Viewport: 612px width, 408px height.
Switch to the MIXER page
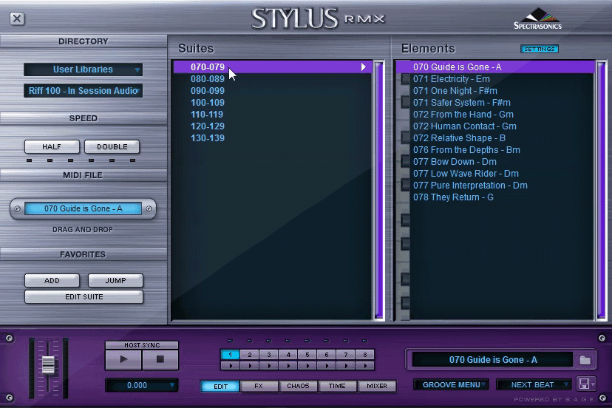(x=377, y=386)
